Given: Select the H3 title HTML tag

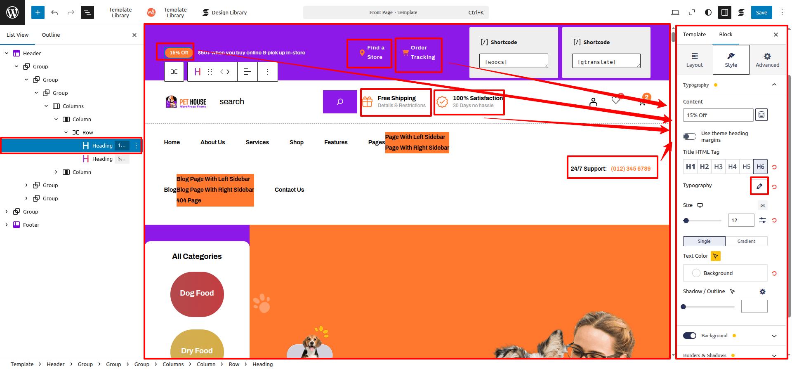Looking at the screenshot, I should pyautogui.click(x=718, y=167).
